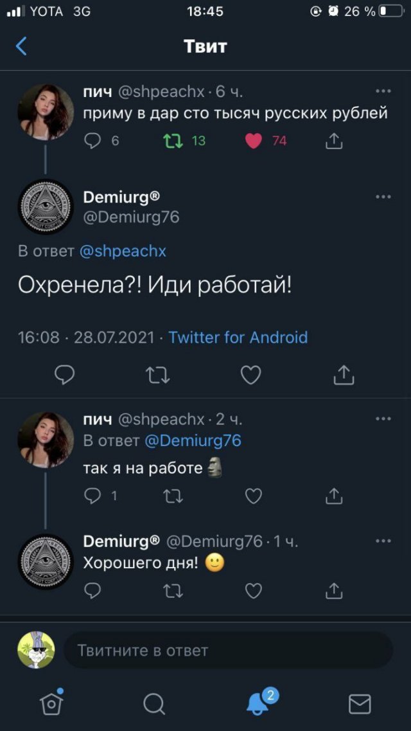This screenshot has width=411, height=731.
Task: Open @shpeachx mention under "В ответ"
Action: (x=123, y=251)
